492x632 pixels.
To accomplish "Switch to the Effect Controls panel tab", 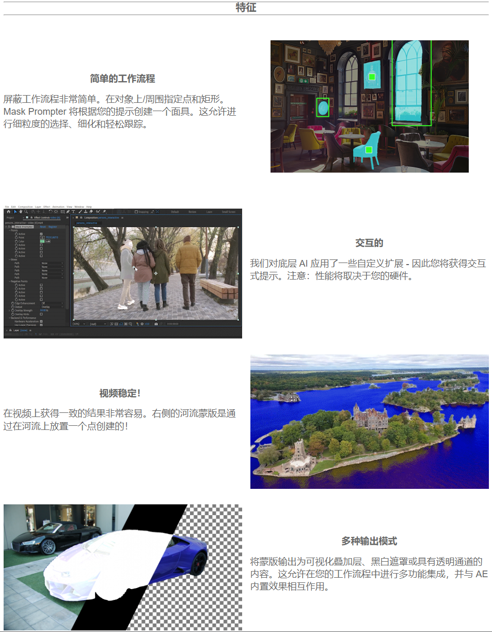I will pyautogui.click(x=47, y=218).
